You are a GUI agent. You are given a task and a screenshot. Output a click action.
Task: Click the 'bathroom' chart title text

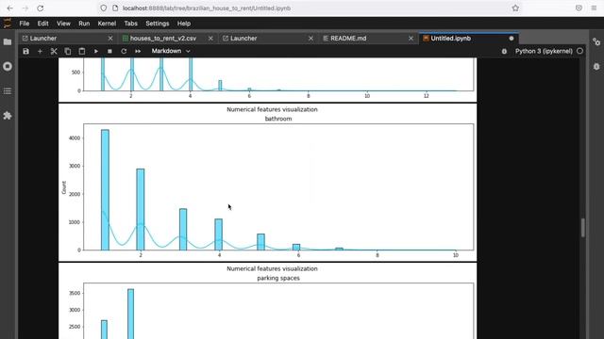pos(278,119)
